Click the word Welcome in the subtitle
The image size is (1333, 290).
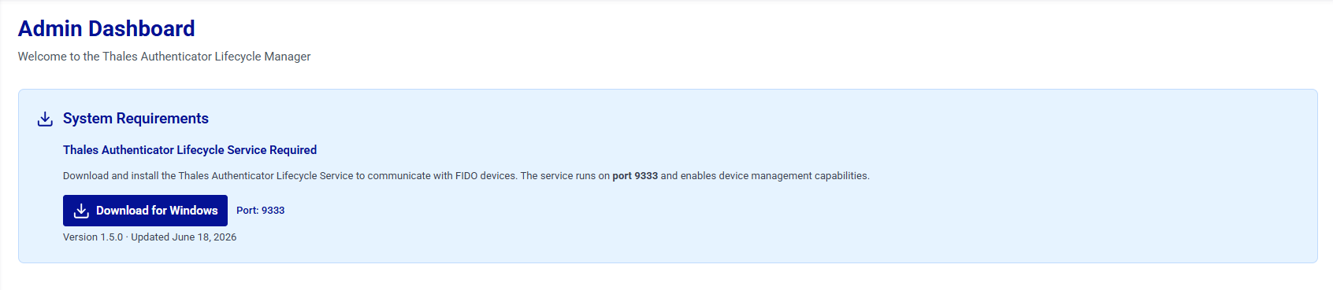coord(43,57)
